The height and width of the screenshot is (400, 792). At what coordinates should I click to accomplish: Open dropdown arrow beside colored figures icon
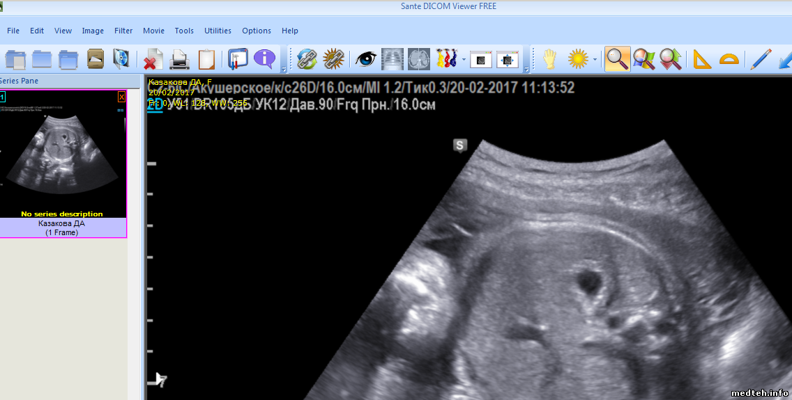tap(464, 60)
